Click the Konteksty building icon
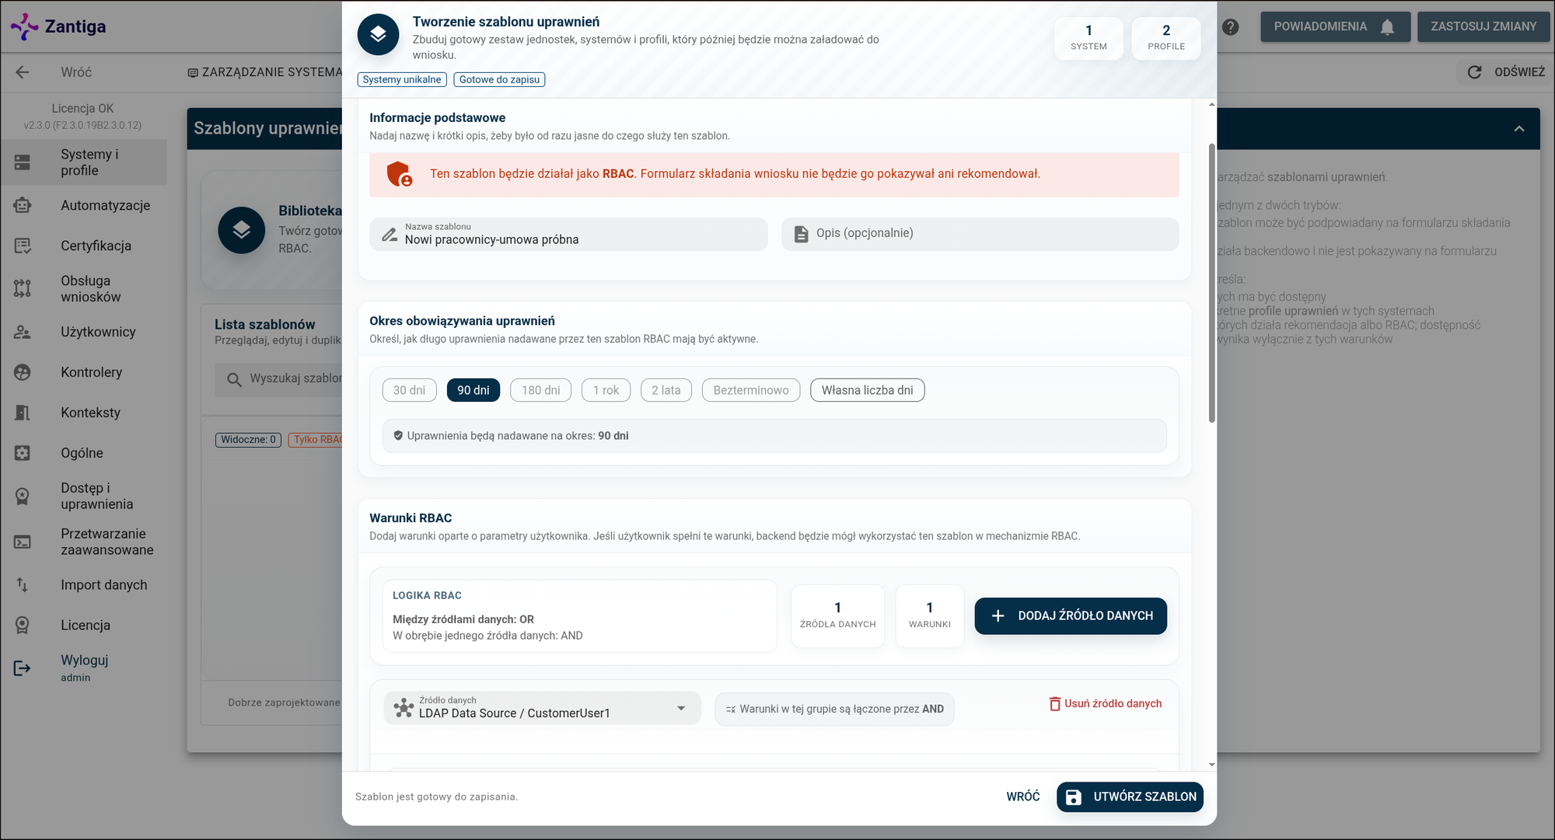The image size is (1555, 840). pyautogui.click(x=23, y=413)
